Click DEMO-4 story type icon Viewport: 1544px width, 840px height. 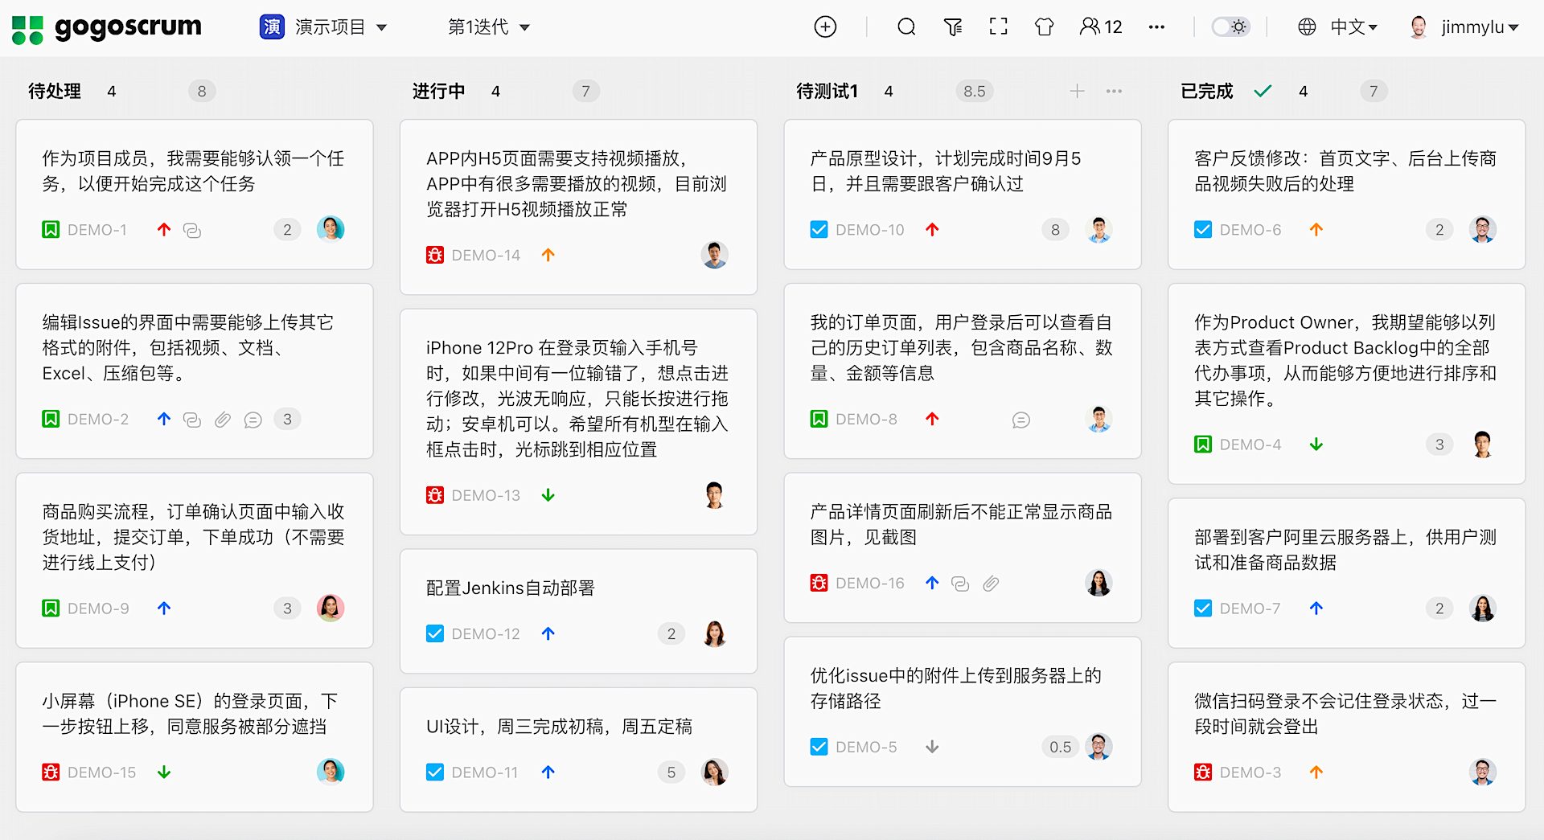(1203, 445)
